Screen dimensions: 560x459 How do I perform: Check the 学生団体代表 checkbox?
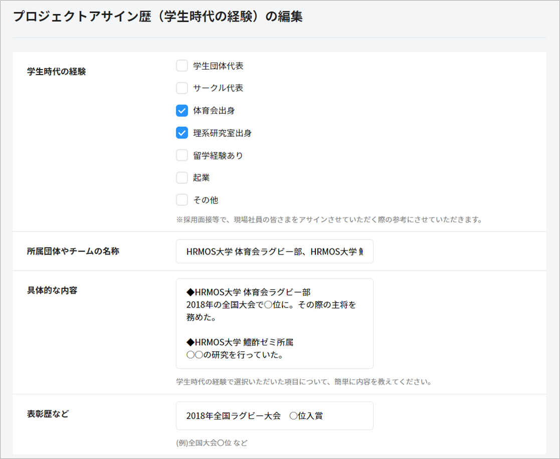point(182,66)
